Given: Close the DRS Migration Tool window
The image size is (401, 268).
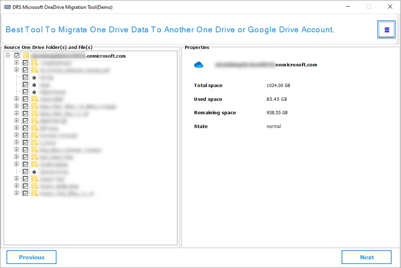Looking at the screenshot, I should point(390,7).
